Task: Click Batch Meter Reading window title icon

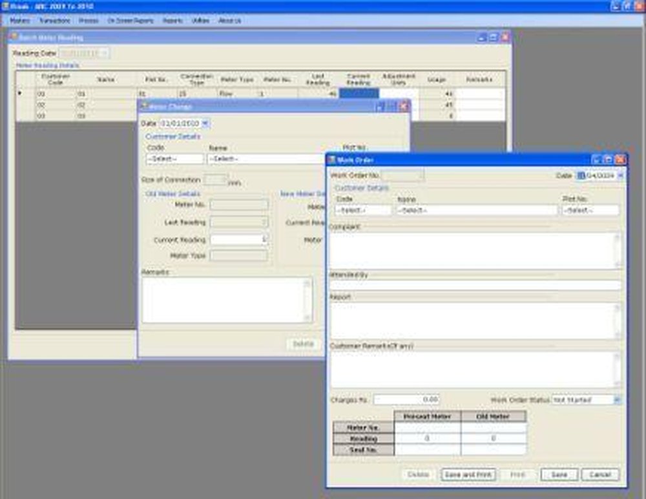Action: [14, 37]
